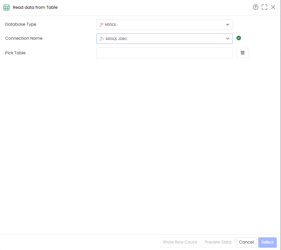281x250 pixels.
Task: Click the 'Pick Table' label
Action: click(15, 53)
